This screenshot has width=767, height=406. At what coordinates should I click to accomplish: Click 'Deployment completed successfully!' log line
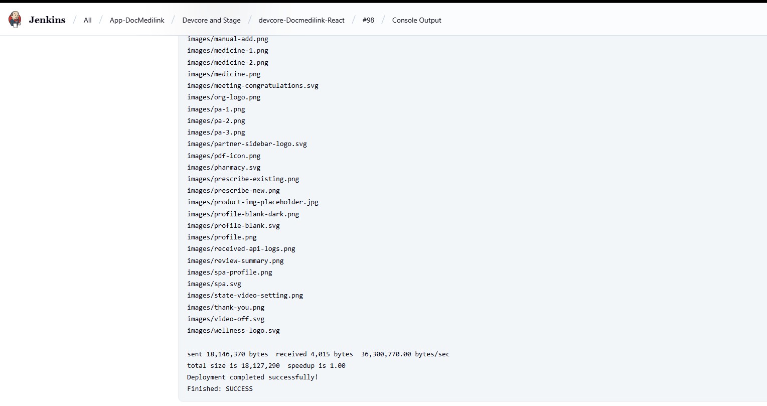252,377
